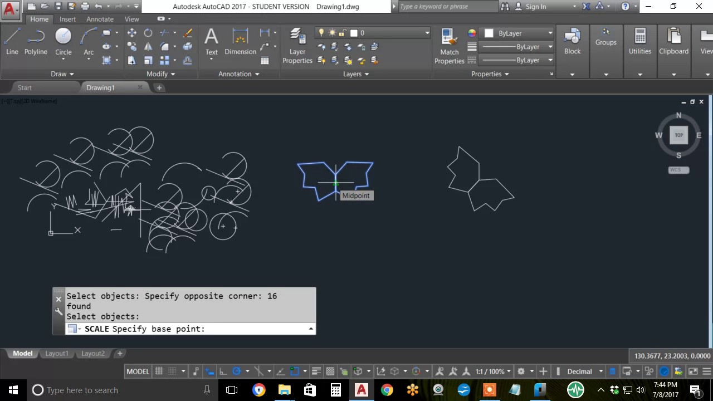This screenshot has width=713, height=401.
Task: Select the Explode tool icon
Action: (x=188, y=47)
